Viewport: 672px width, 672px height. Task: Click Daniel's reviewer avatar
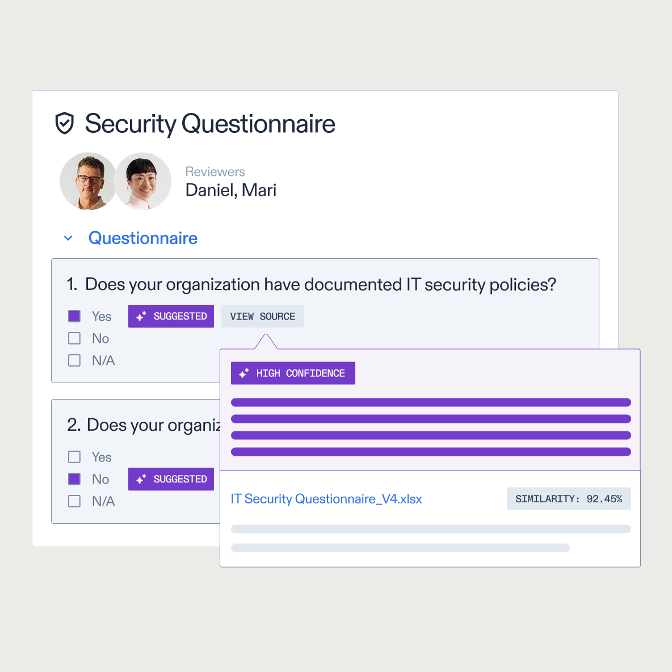89,180
